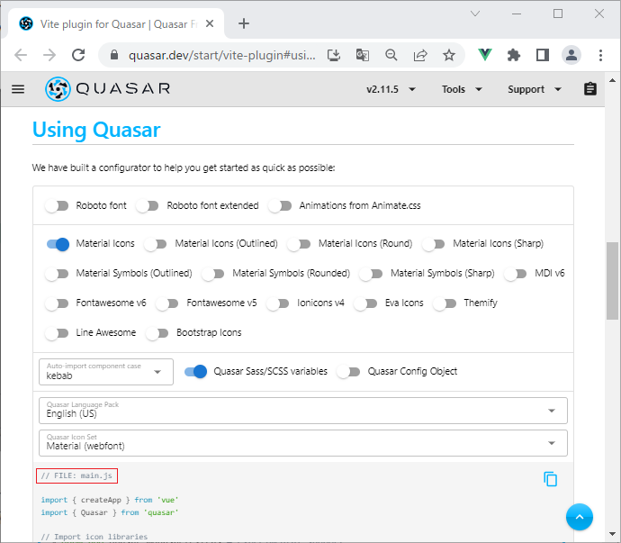This screenshot has height=543, width=621.
Task: Enable Line Awesome toggle
Action: [x=57, y=333]
